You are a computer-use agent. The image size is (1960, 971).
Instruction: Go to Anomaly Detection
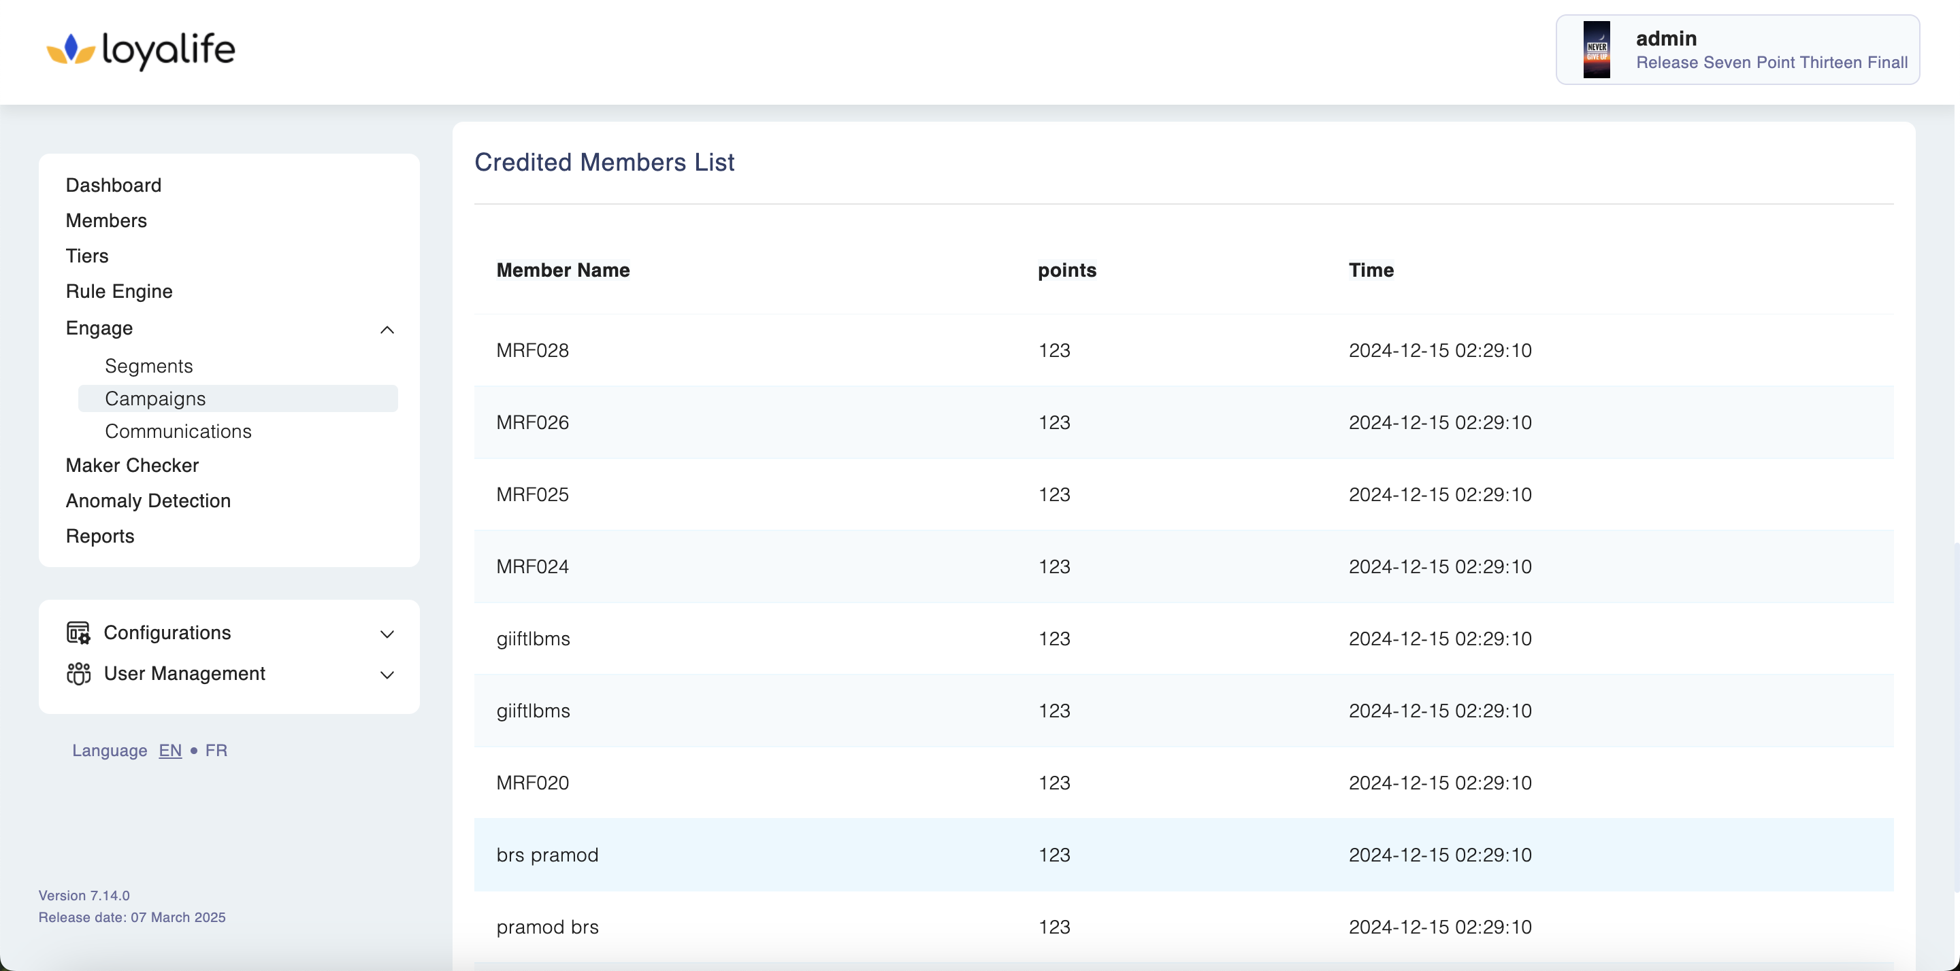point(148,501)
